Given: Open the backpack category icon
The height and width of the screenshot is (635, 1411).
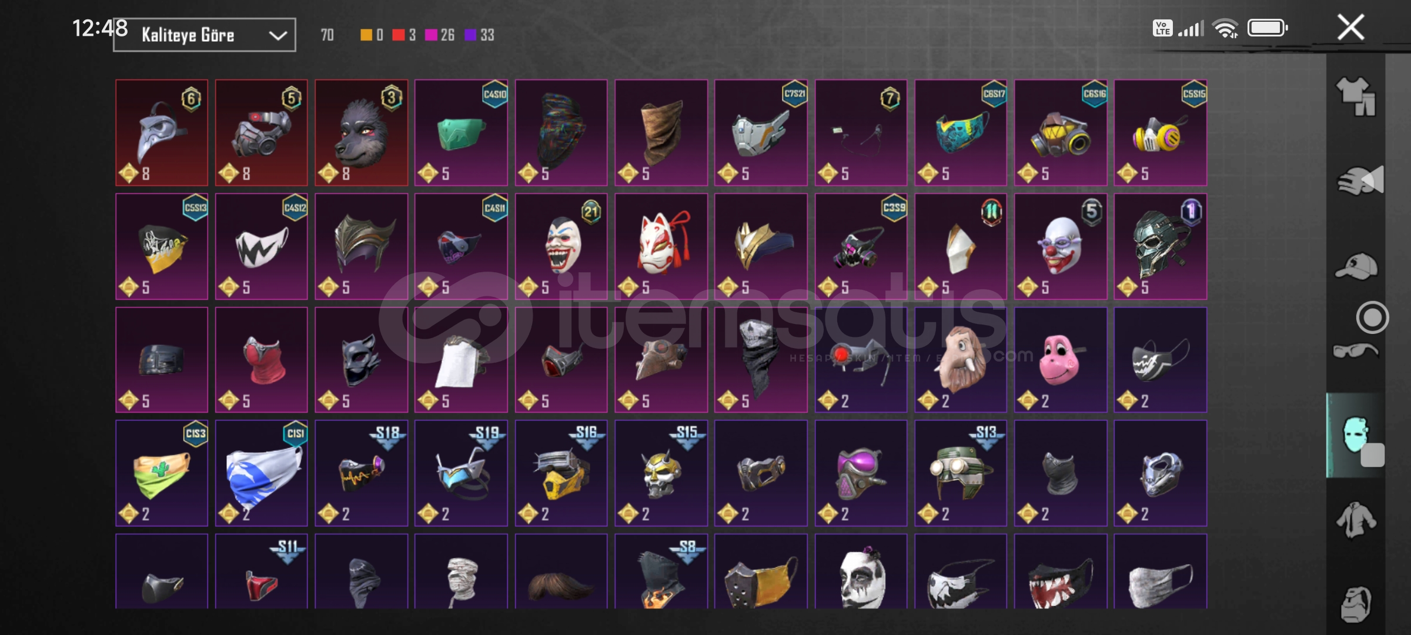Looking at the screenshot, I should 1357,603.
